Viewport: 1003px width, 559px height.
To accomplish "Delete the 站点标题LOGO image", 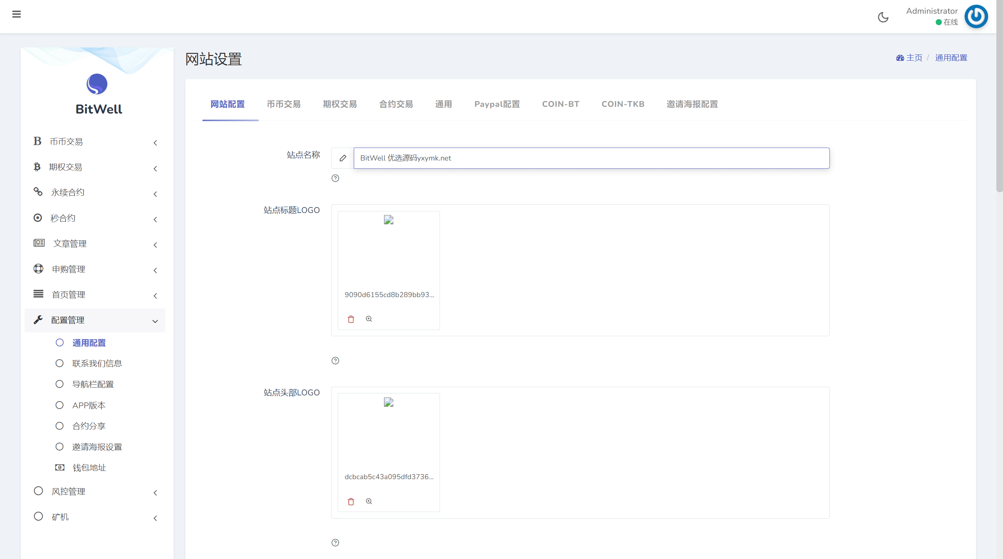I will pos(351,319).
